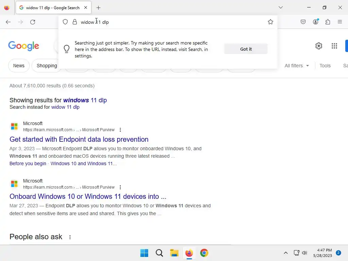This screenshot has width=348, height=261.
Task: Go back using the browser back arrow
Action: pyautogui.click(x=8, y=22)
